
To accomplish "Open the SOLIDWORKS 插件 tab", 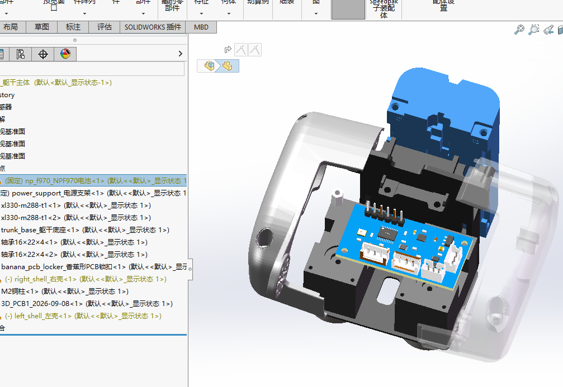I will point(153,27).
